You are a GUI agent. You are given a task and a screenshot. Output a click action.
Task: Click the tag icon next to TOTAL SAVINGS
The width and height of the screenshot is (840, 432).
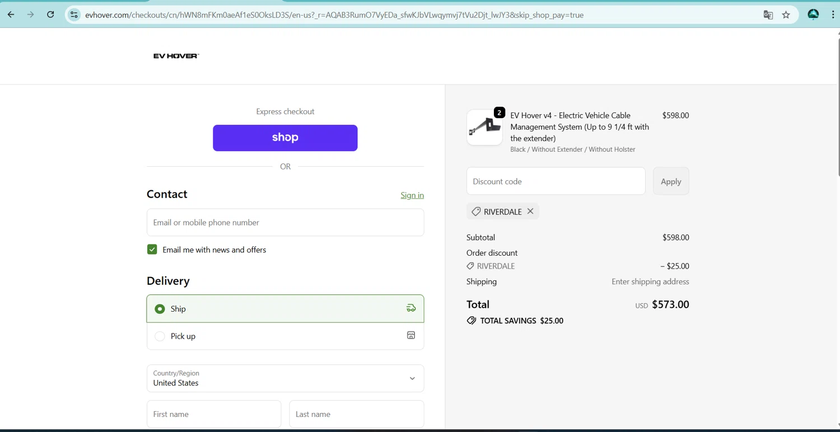pos(472,321)
